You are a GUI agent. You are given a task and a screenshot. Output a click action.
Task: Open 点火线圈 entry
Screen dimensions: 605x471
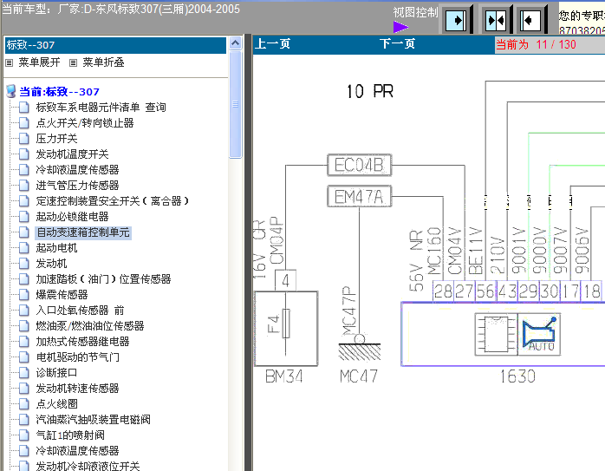56,404
